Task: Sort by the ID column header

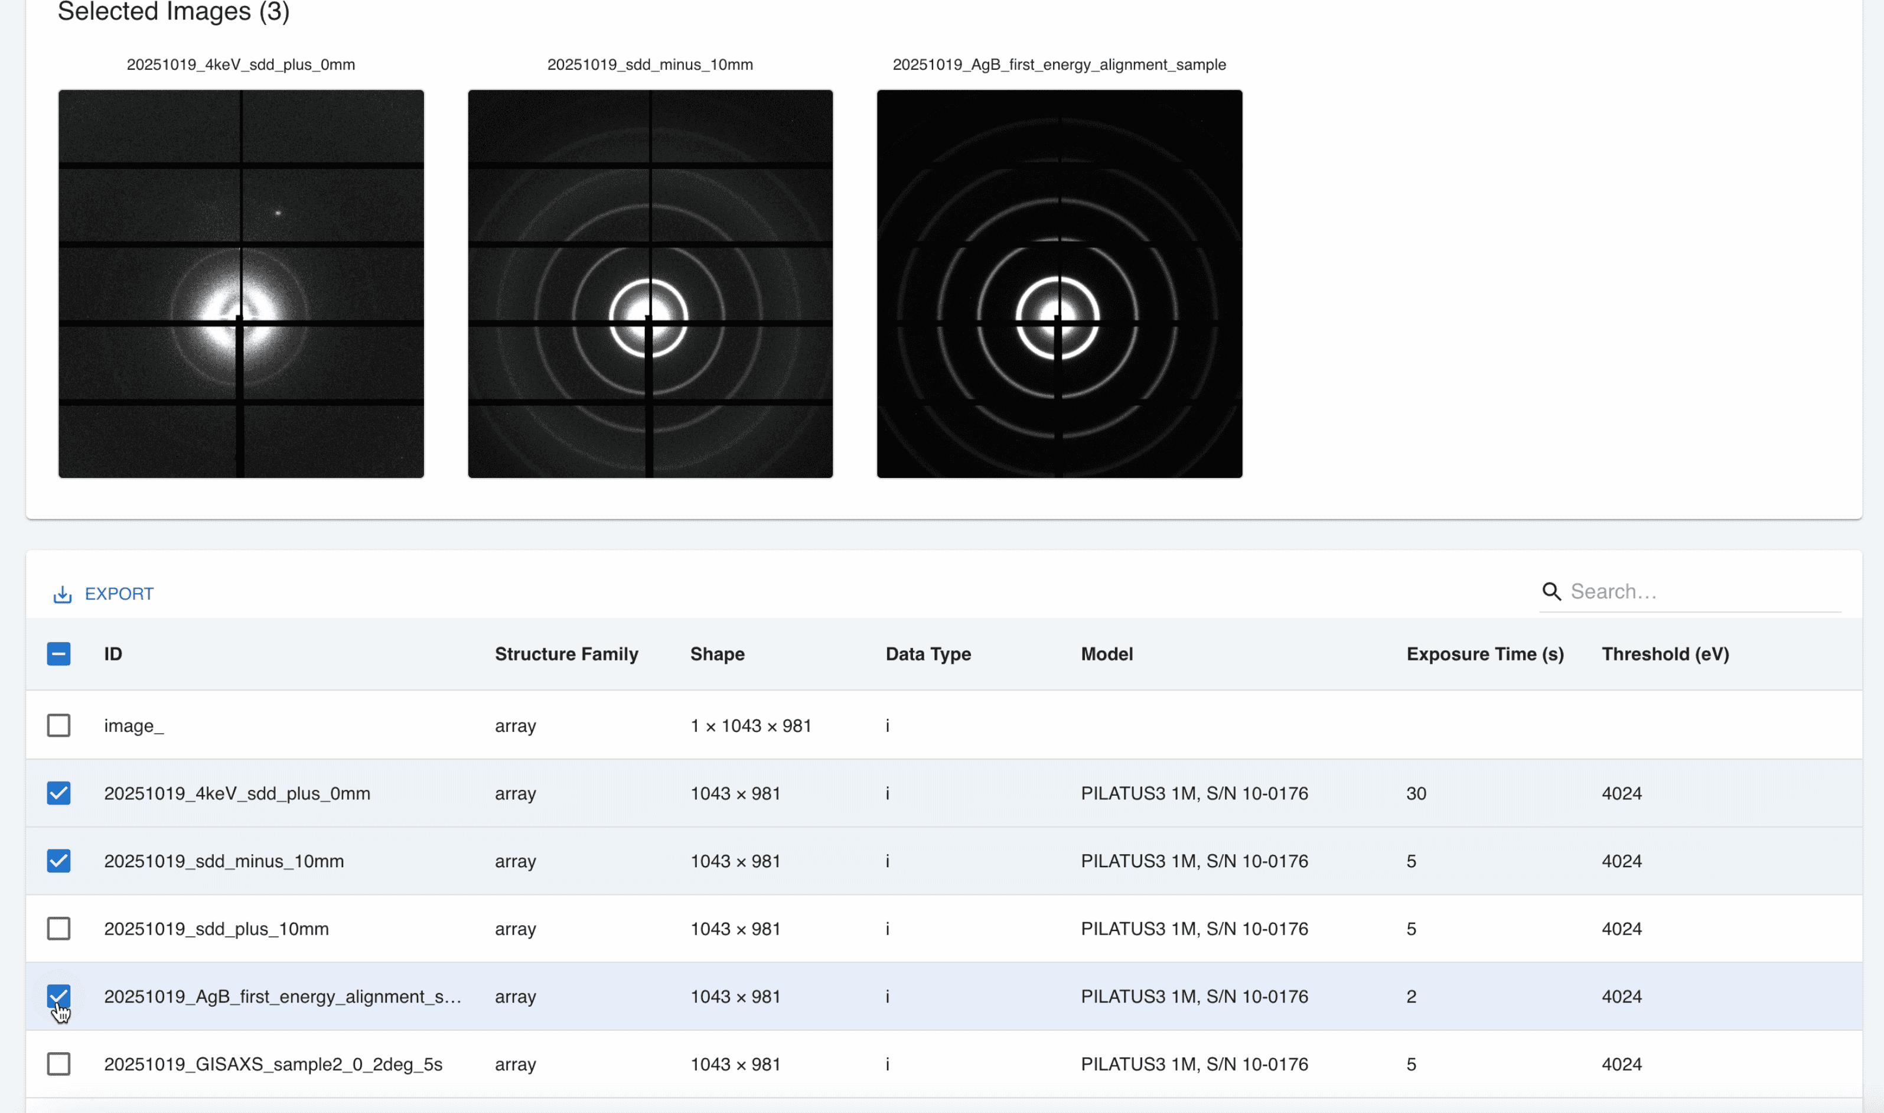Action: (113, 654)
